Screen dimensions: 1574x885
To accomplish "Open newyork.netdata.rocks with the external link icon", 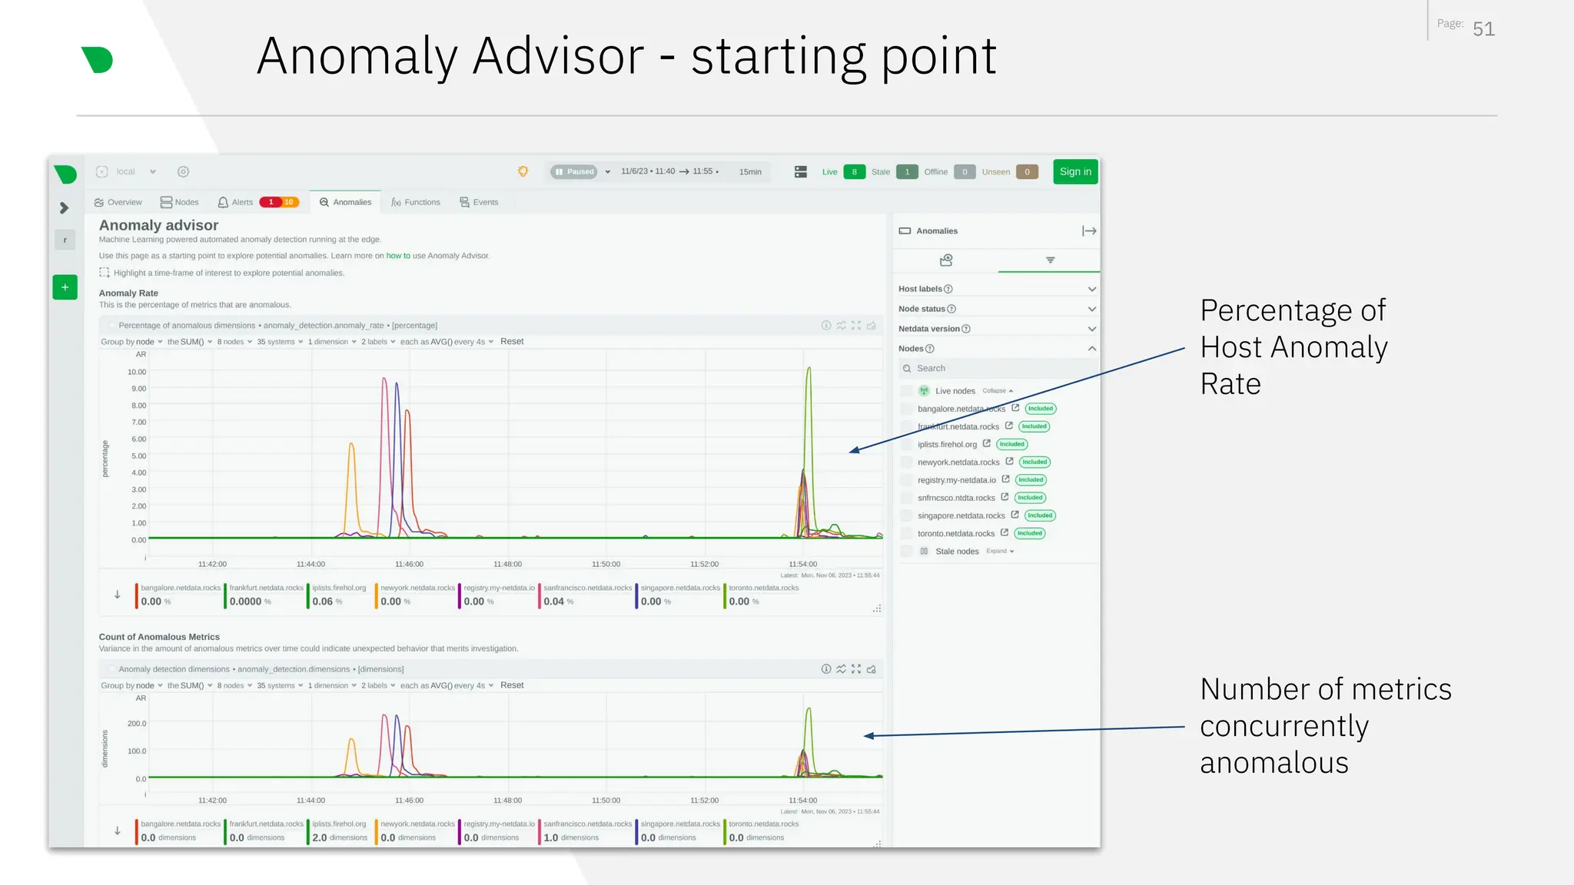I will (x=1010, y=462).
